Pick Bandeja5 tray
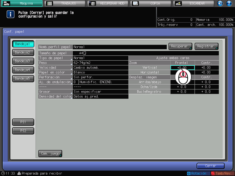This screenshot has height=176, width=235. coord(23,78)
